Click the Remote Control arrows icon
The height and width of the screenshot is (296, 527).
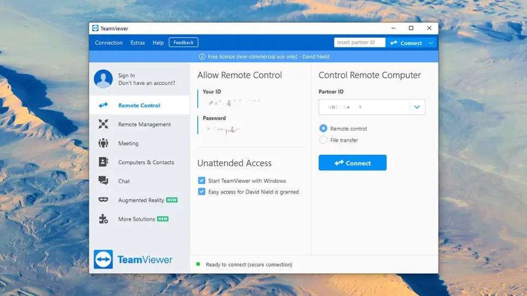pos(103,105)
